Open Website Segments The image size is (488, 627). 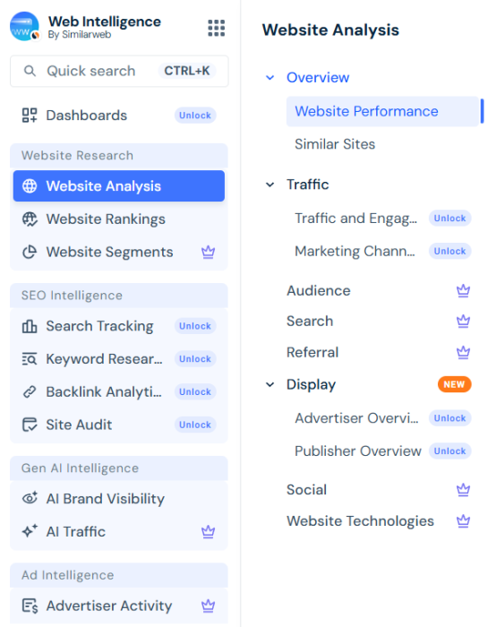(119, 252)
